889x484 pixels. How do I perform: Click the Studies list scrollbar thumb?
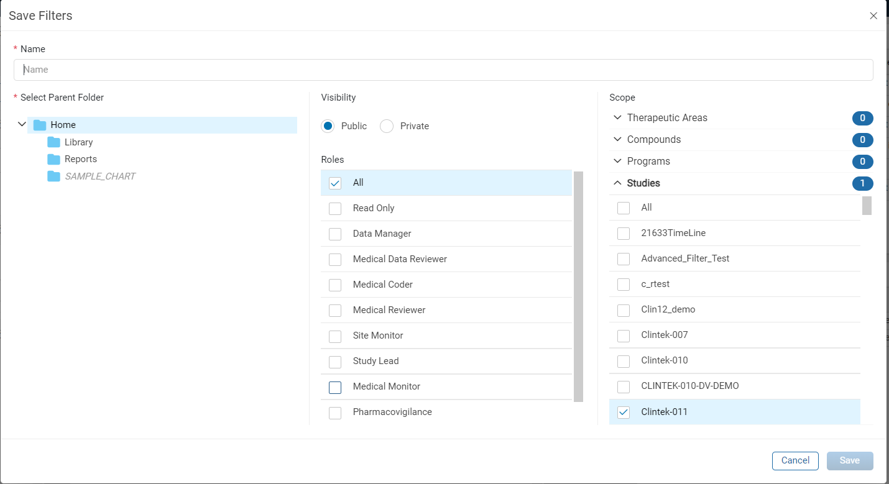click(867, 205)
